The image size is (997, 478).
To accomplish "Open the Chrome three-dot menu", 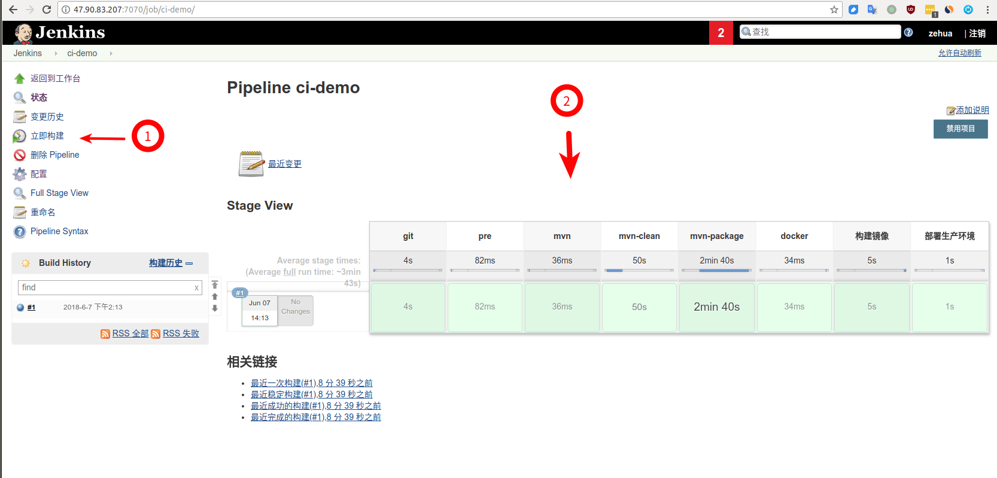I will 987,10.
